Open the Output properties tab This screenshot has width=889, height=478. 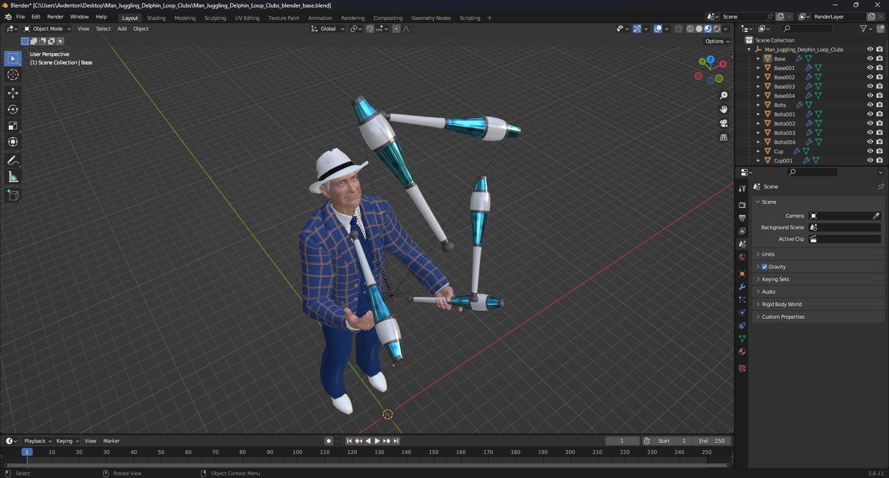tap(742, 218)
